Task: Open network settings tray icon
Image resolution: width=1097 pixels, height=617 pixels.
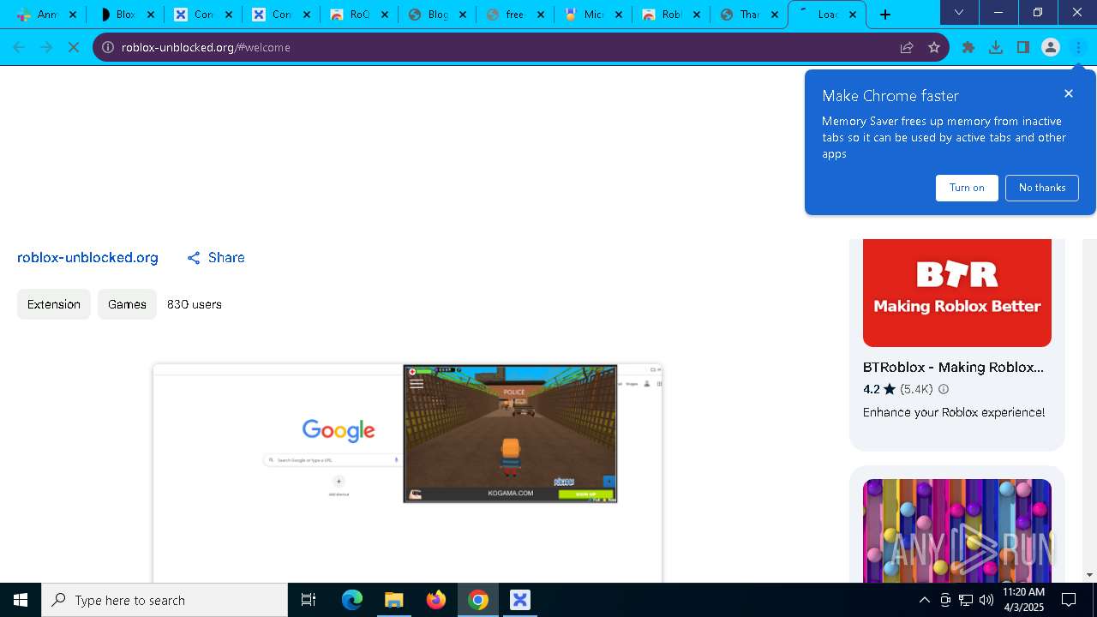Action: [966, 600]
